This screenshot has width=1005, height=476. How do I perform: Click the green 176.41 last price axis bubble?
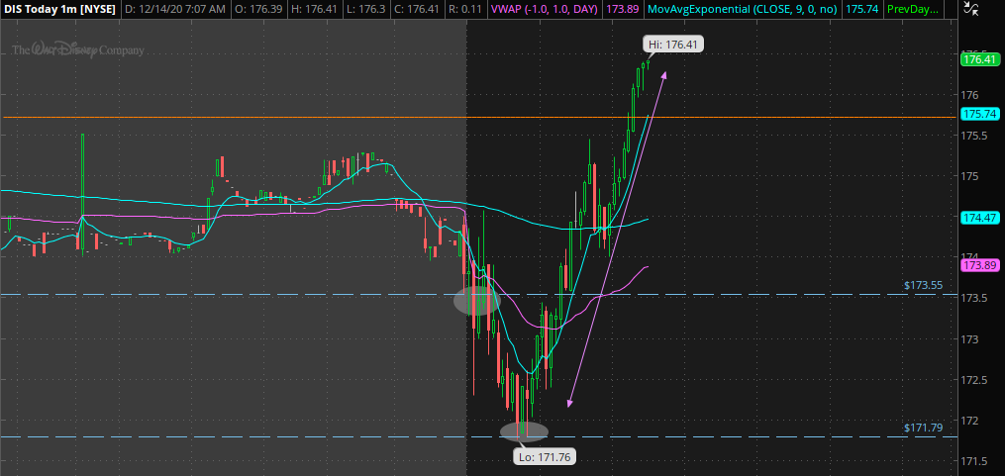[x=980, y=59]
